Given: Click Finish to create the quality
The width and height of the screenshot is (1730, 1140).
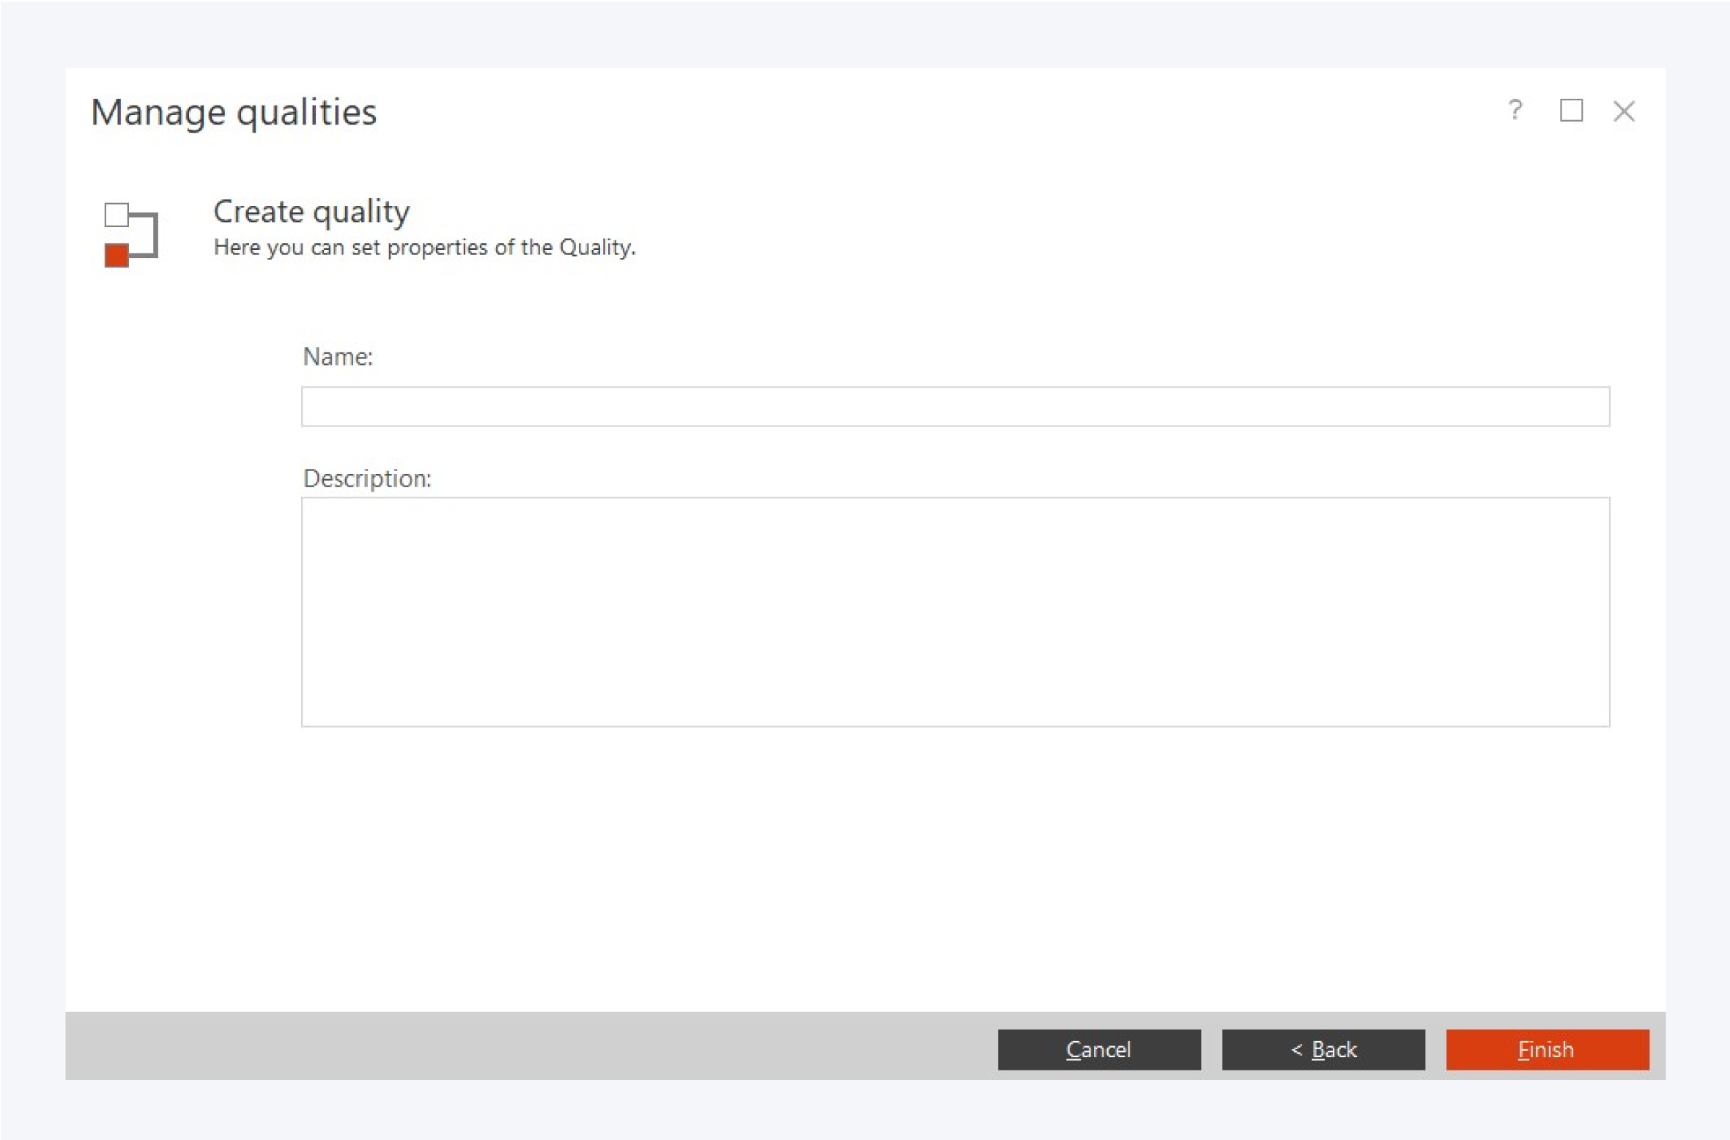Looking at the screenshot, I should pyautogui.click(x=1548, y=1050).
